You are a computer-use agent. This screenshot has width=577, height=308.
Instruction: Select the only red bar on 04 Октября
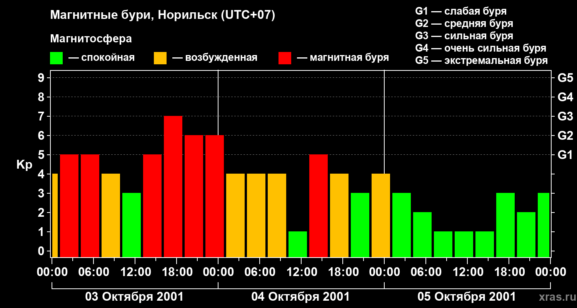pos(319,206)
